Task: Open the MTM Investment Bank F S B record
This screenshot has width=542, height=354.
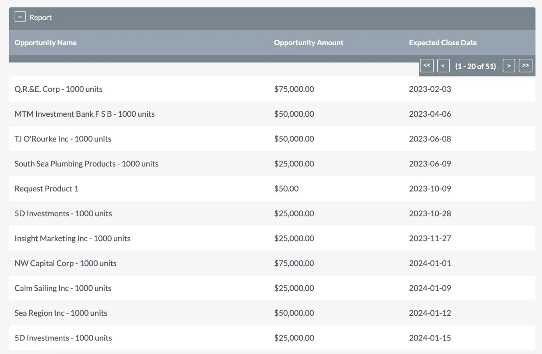Action: pyautogui.click(x=85, y=114)
